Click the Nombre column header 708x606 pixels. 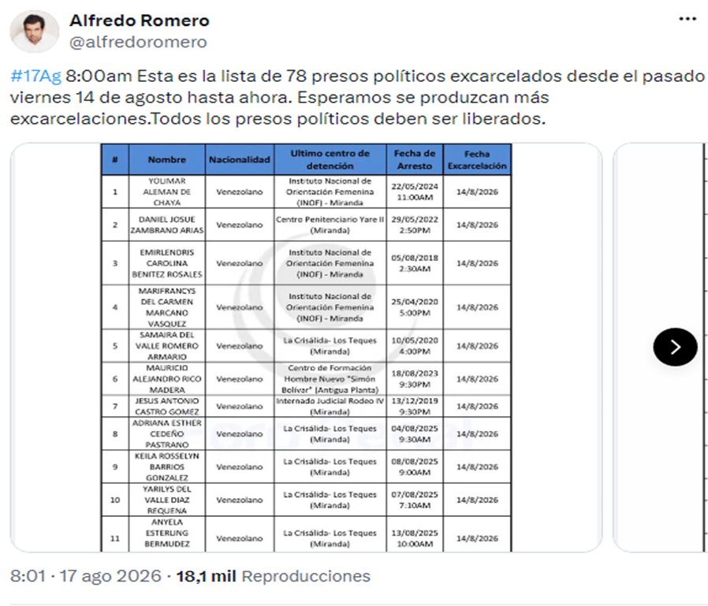166,160
